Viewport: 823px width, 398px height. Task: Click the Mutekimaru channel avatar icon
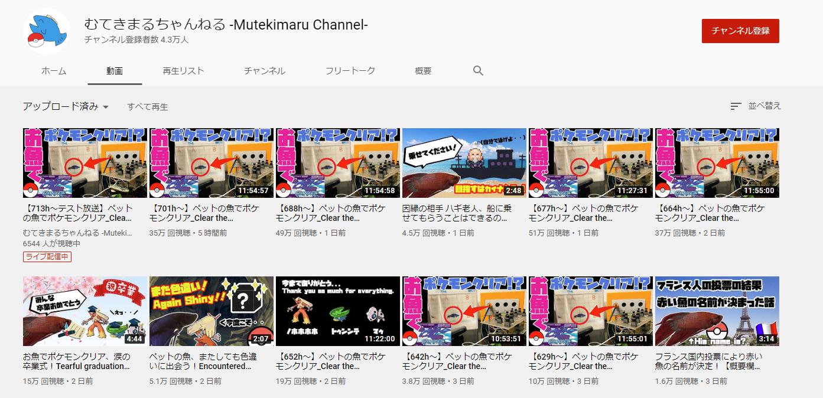(x=47, y=32)
